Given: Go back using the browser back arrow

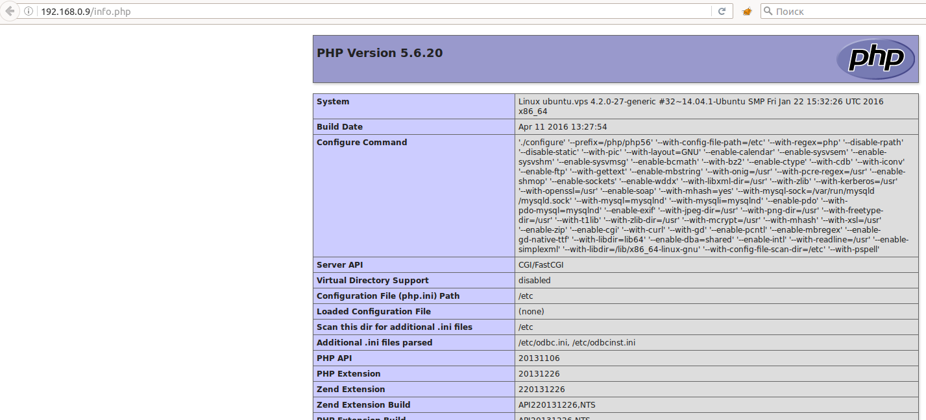Looking at the screenshot, I should 10,11.
